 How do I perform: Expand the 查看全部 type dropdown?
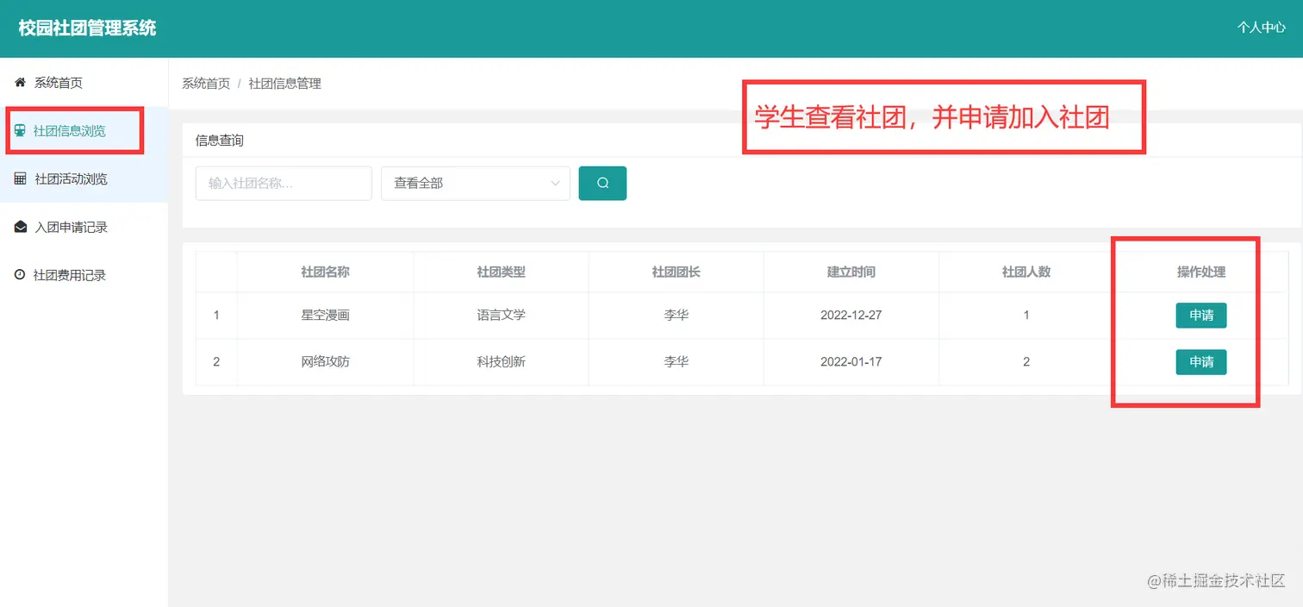pos(476,183)
